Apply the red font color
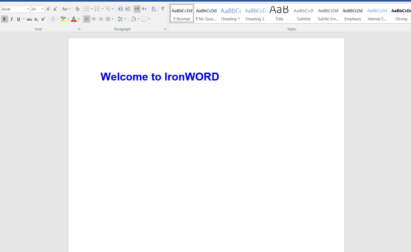The height and width of the screenshot is (252, 411). point(74,19)
